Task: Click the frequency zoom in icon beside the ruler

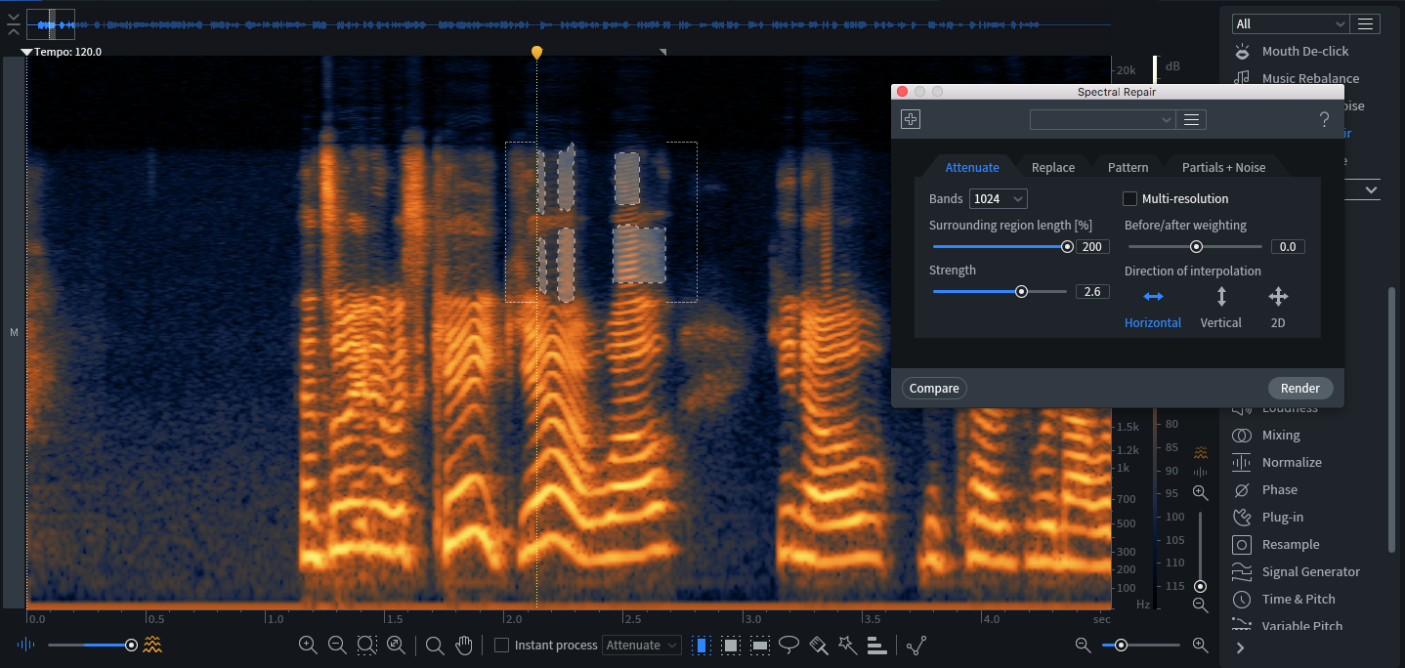Action: (1200, 493)
